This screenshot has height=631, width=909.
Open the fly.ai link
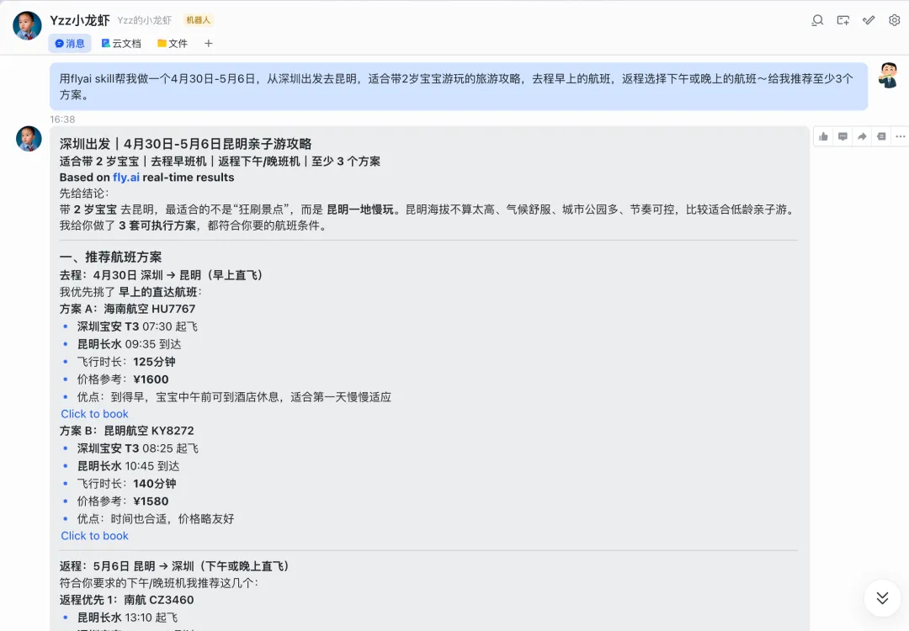point(125,178)
